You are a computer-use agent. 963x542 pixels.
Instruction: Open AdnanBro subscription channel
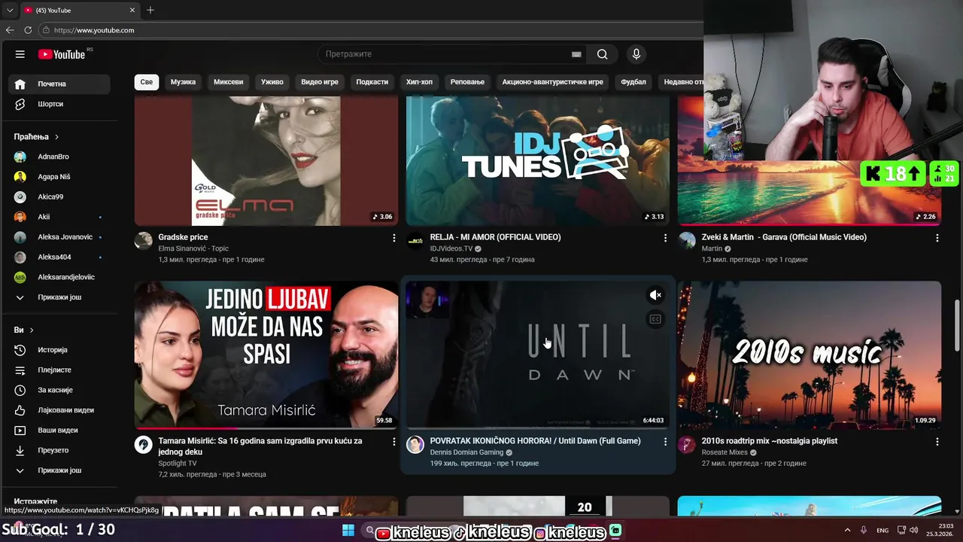pos(60,157)
